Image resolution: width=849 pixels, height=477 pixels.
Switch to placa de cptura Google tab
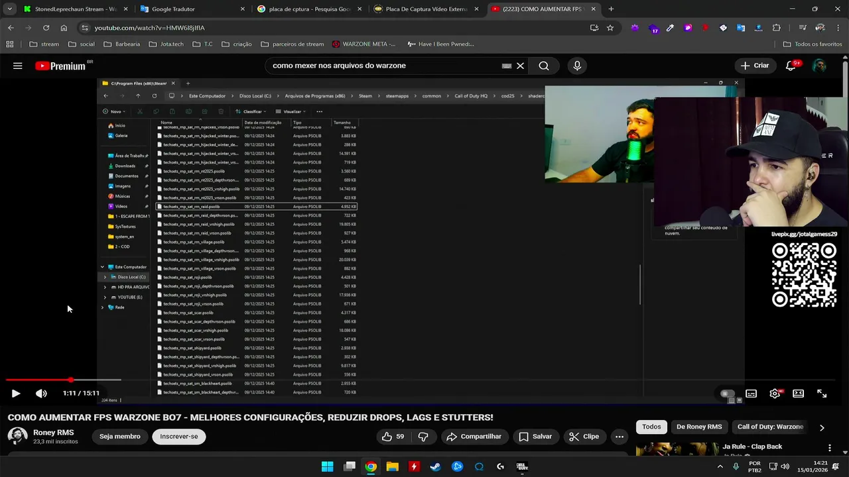[308, 9]
